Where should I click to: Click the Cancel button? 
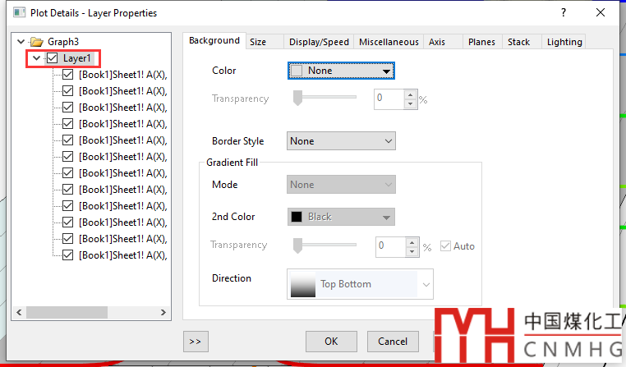tap(393, 341)
